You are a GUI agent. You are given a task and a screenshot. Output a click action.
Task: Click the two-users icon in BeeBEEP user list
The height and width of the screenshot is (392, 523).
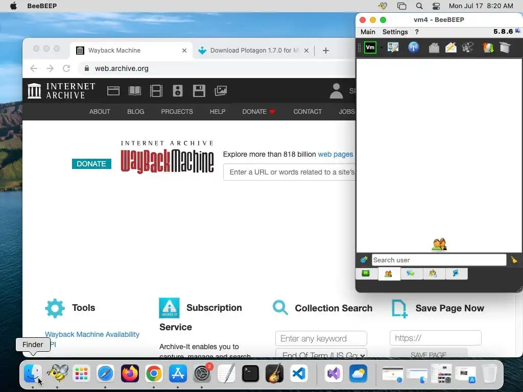pos(439,244)
